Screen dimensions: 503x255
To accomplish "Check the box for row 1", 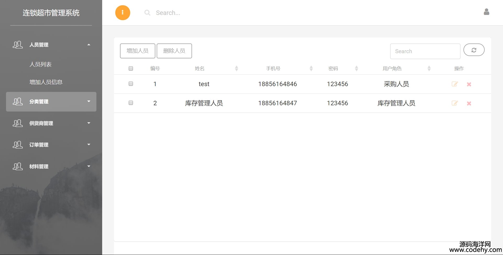I will [x=131, y=84].
